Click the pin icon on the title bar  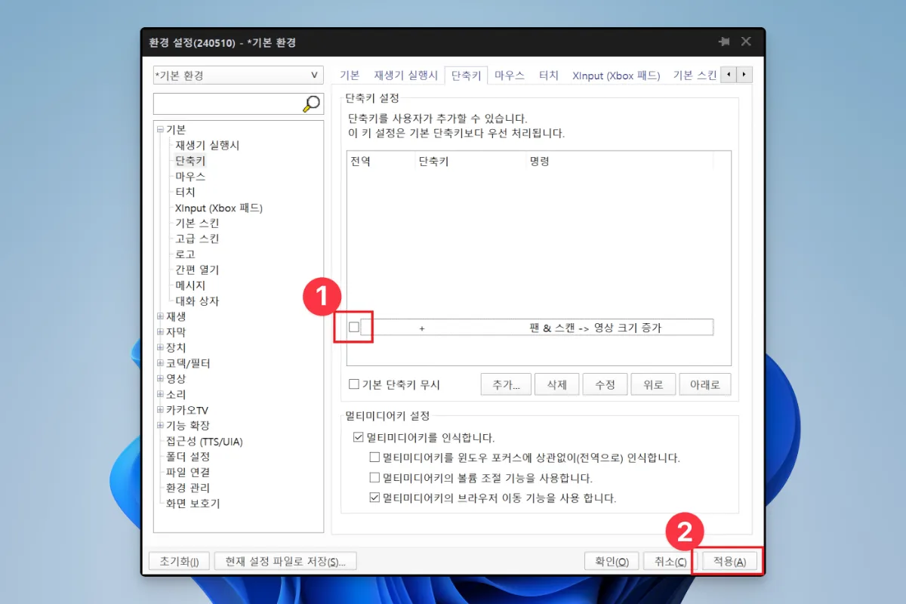(x=723, y=42)
